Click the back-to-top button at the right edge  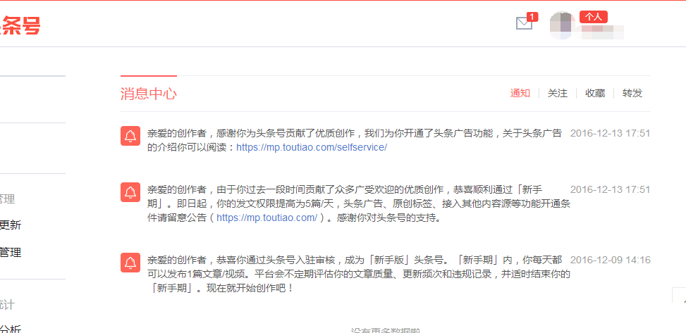(x=680, y=296)
